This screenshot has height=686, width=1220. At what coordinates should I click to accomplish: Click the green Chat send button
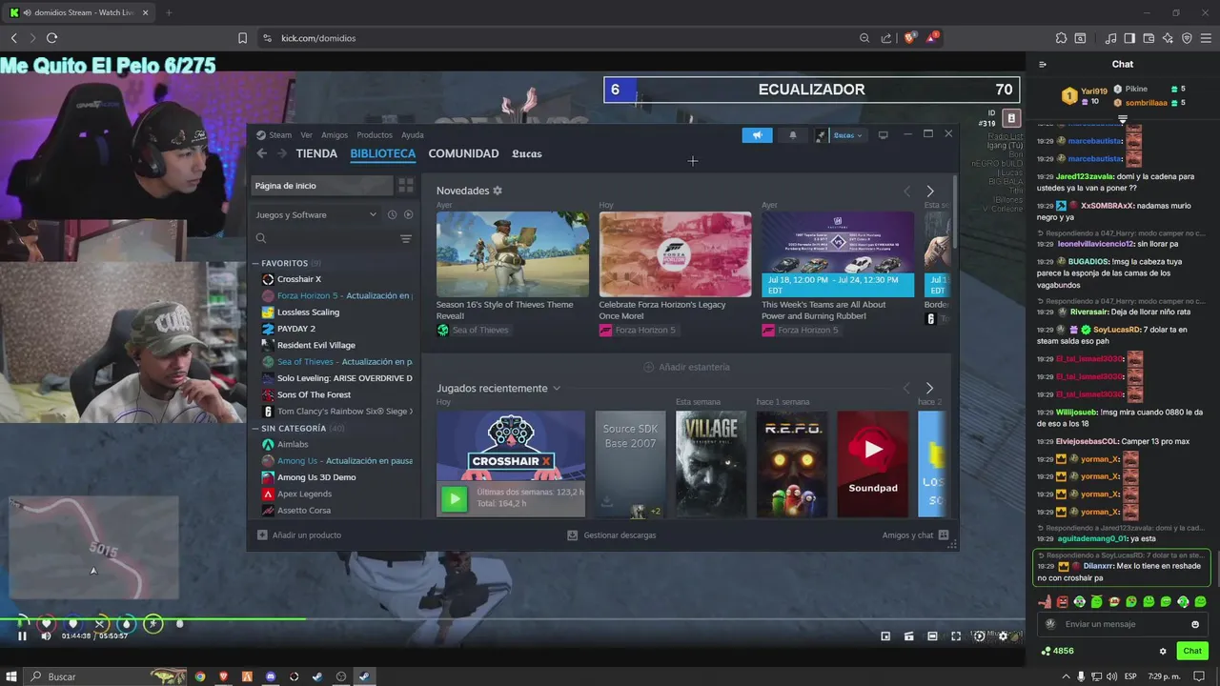1192,651
